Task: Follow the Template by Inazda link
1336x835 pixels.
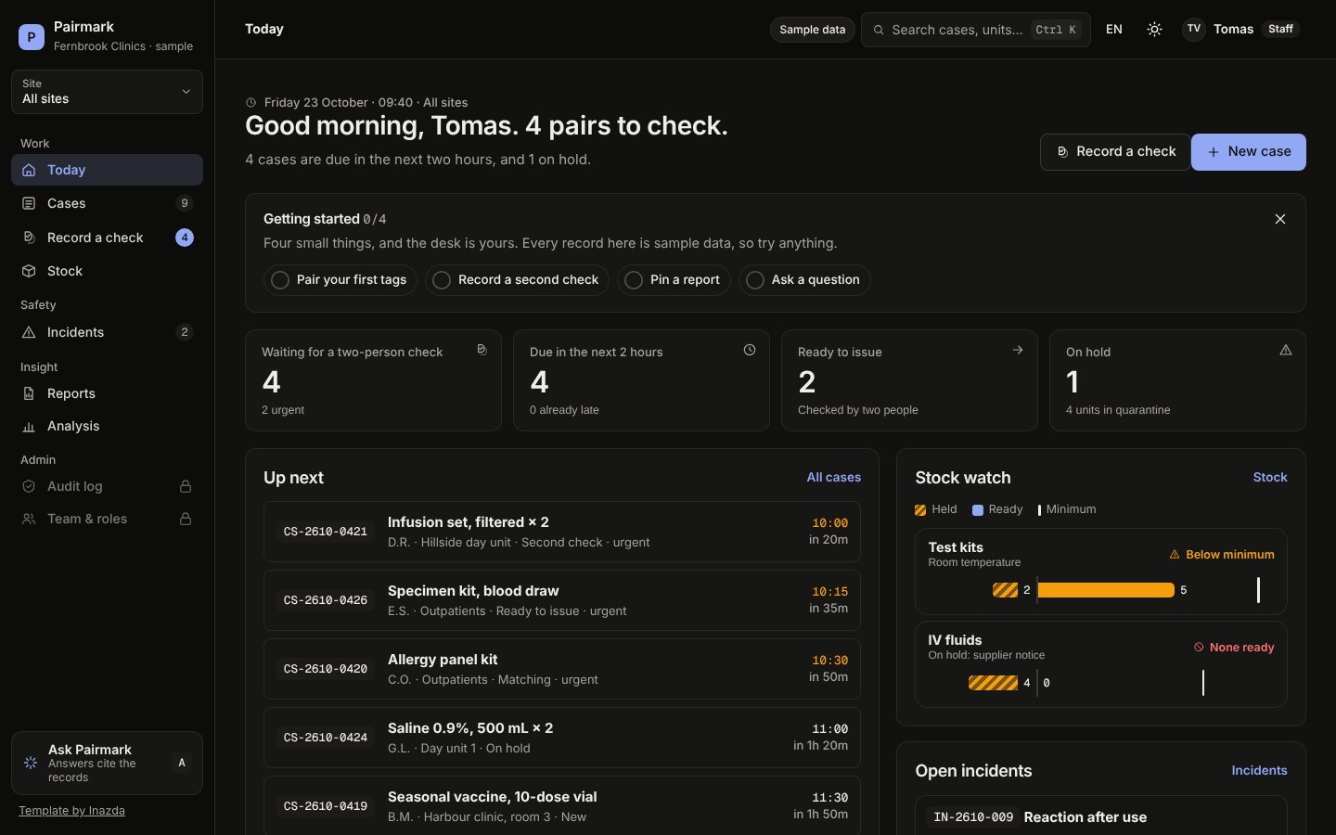Action: click(71, 811)
